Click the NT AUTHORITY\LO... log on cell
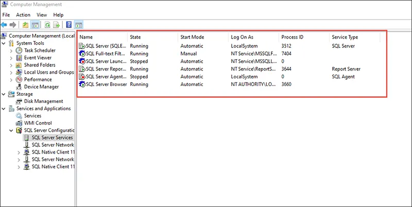412x207 pixels. (x=254, y=84)
